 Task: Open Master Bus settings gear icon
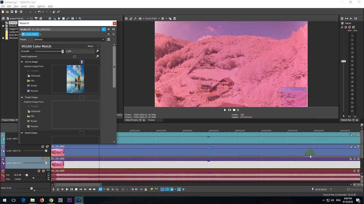[x=342, y=19]
